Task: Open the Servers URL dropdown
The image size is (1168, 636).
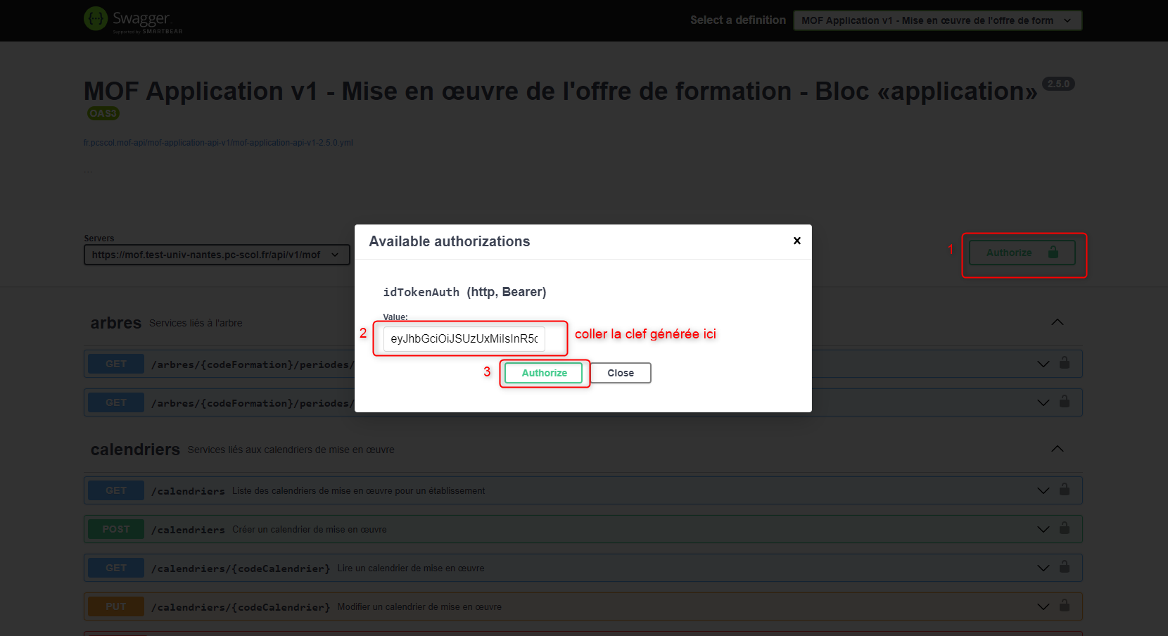Action: coord(216,255)
